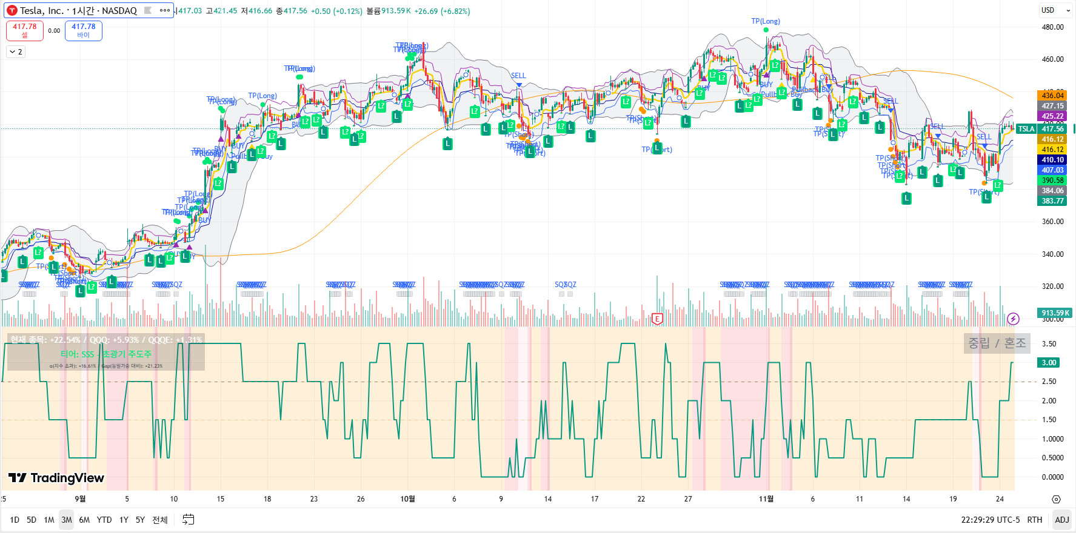This screenshot has height=533, width=1076.
Task: Click the light blue 407.03 price axis label
Action: [1052, 170]
